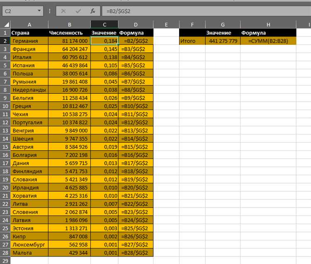
Task: Select the 'Люксембург' cell
Action: 29,244
